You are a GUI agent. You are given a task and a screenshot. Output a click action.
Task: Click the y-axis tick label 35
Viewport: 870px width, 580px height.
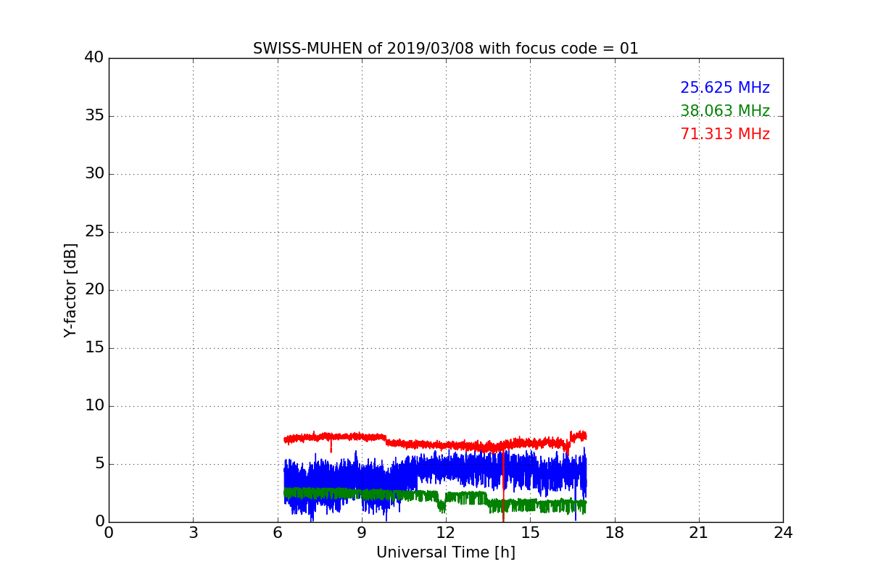[94, 116]
